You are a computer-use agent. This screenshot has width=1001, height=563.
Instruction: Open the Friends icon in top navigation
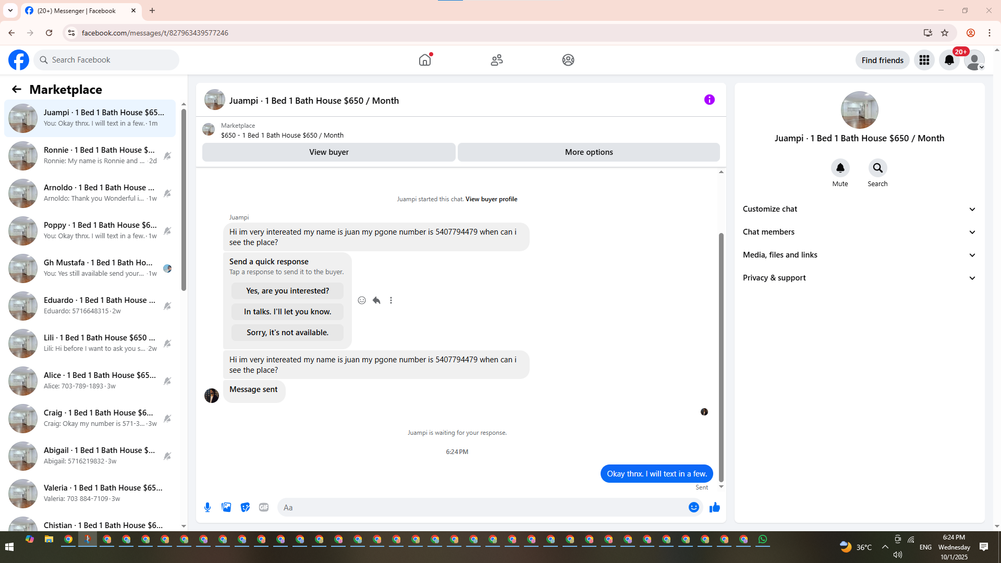497,60
